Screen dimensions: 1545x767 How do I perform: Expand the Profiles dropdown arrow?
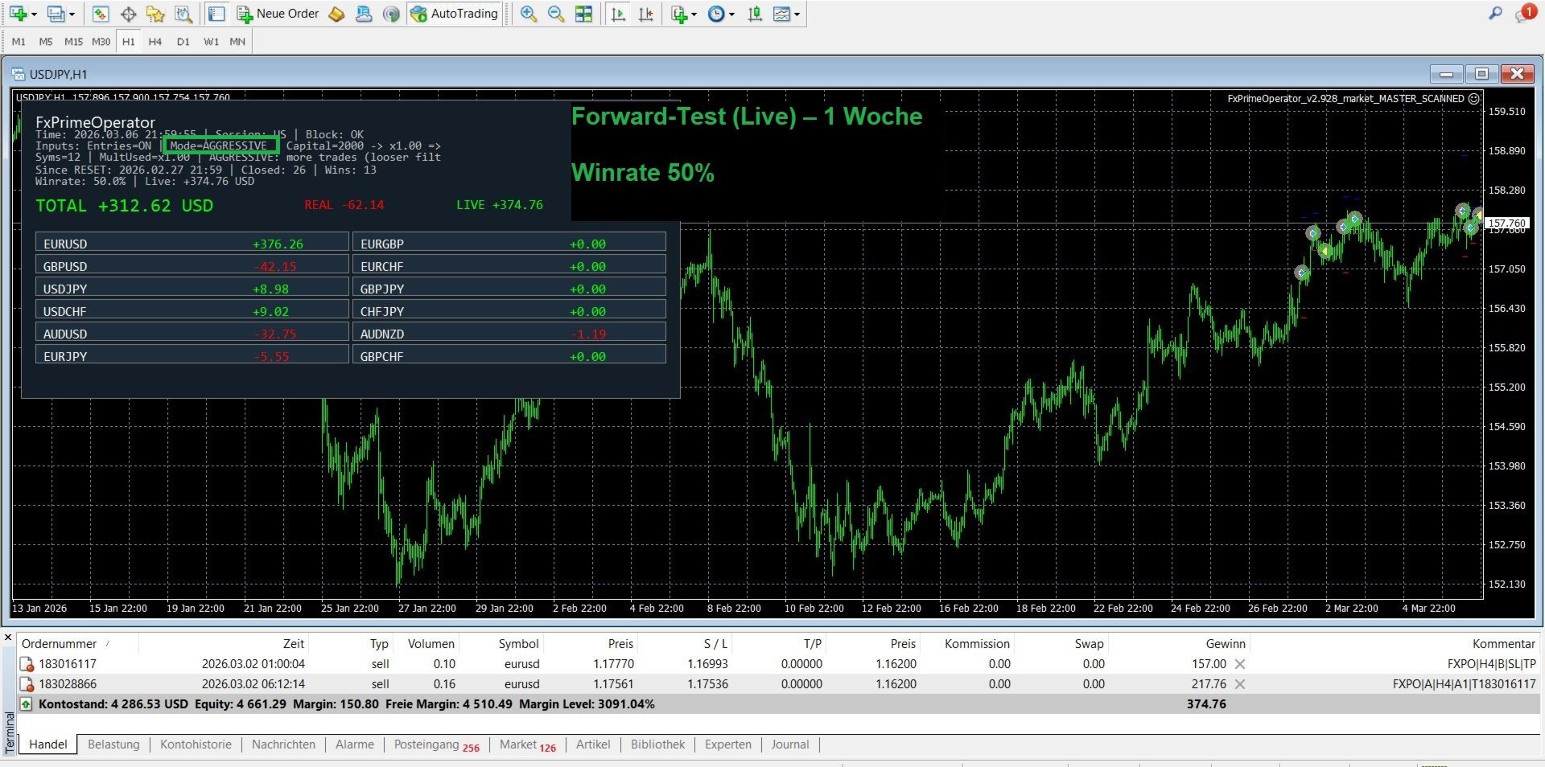(72, 14)
